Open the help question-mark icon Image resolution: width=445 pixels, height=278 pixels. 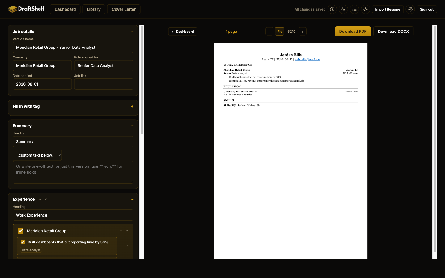coord(332,9)
